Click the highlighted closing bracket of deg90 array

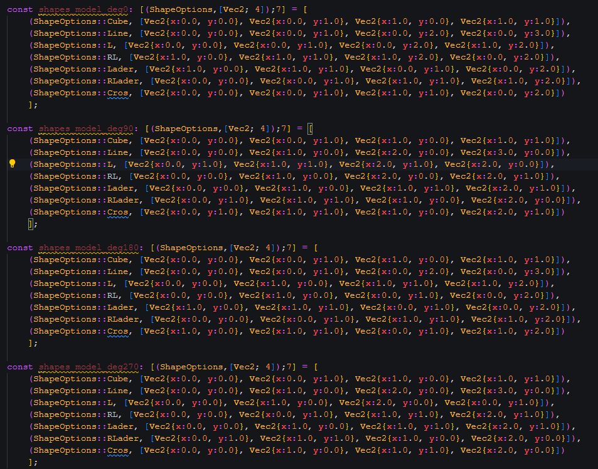pos(31,224)
